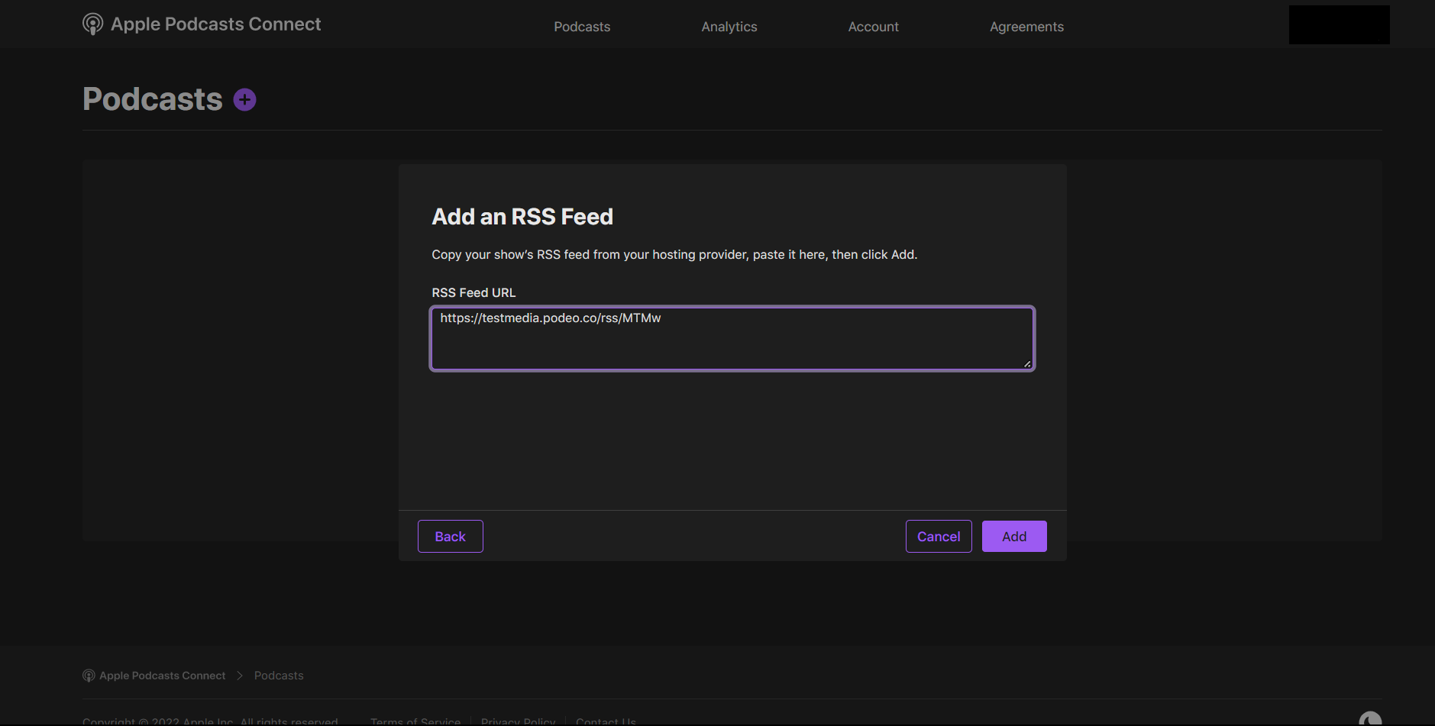Screen dimensions: 1435x726
Task: Click the RSS Feed URL label
Action: tap(473, 293)
